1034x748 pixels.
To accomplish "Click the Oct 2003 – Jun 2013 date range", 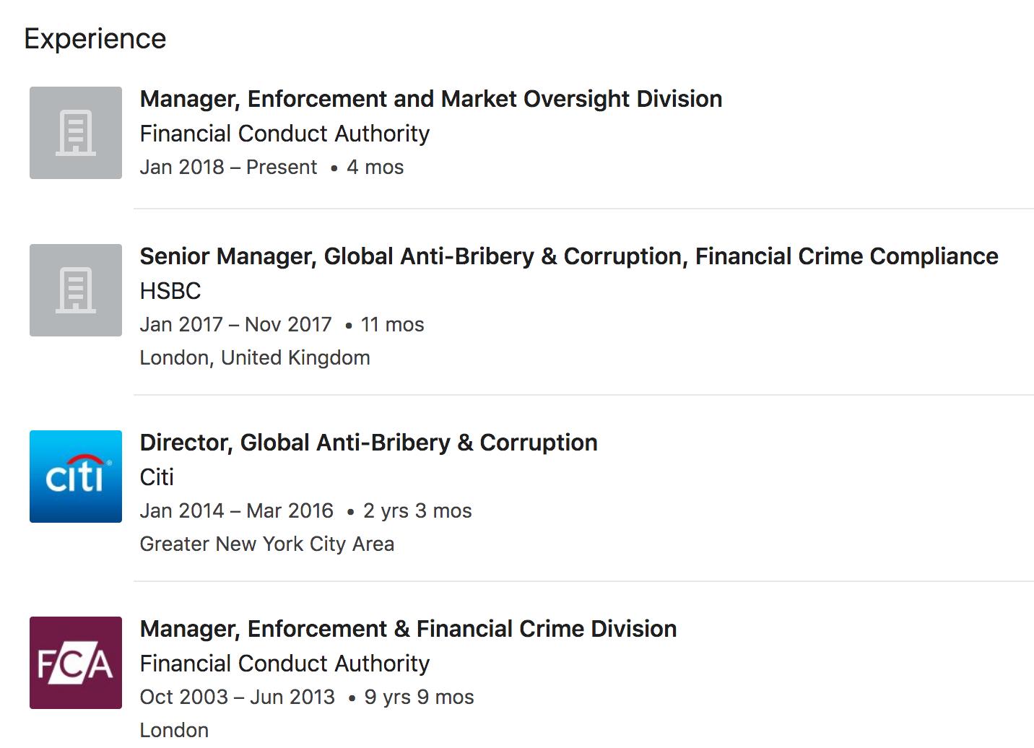I will pyautogui.click(x=238, y=697).
